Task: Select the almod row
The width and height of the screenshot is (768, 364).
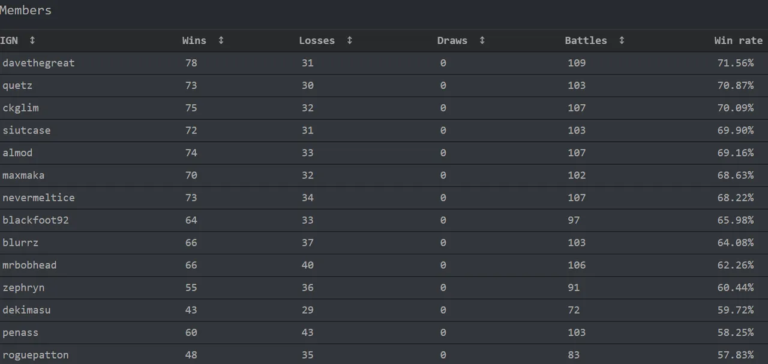Action: tap(384, 153)
